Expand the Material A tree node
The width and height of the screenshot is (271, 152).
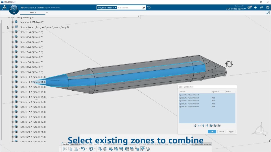coord(12,22)
